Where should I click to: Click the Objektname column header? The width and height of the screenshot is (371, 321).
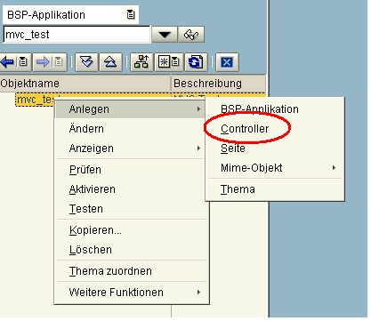[85, 84]
